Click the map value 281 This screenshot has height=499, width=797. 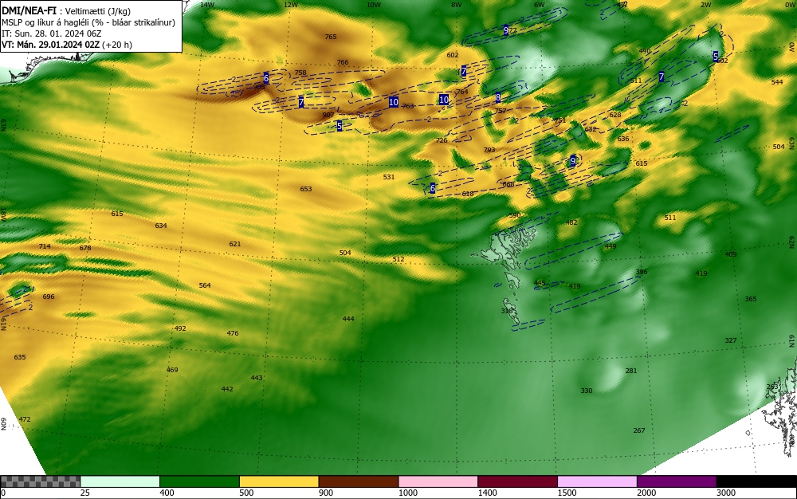[630, 371]
